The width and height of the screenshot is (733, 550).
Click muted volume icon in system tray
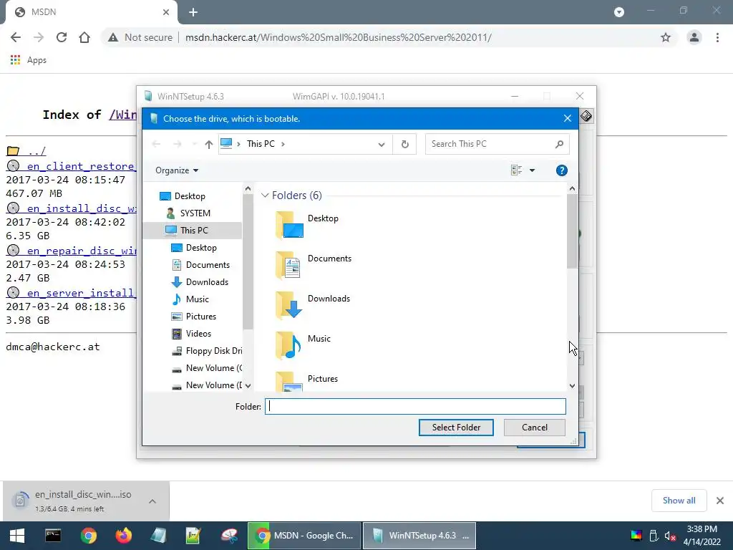pos(670,536)
